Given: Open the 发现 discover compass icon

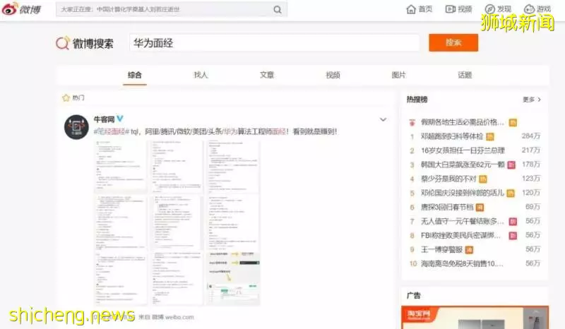Looking at the screenshot, I should coord(489,9).
